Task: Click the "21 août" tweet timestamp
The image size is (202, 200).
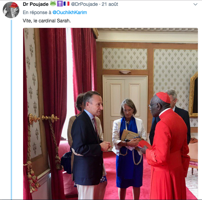Action: tap(110, 4)
